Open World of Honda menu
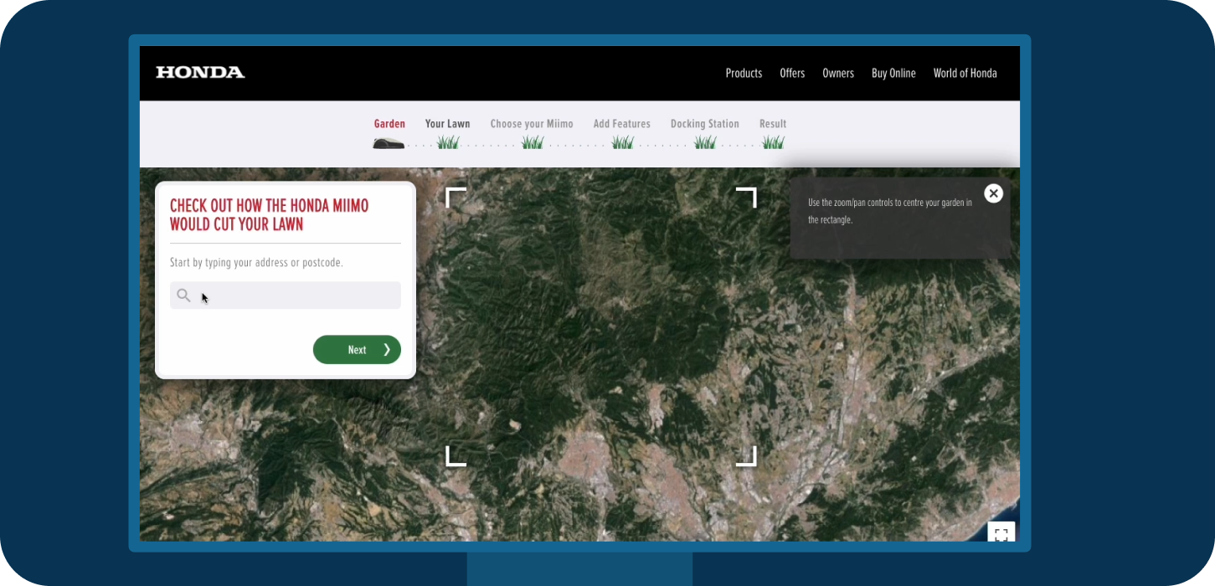Viewport: 1215px width, 586px height. pos(965,74)
